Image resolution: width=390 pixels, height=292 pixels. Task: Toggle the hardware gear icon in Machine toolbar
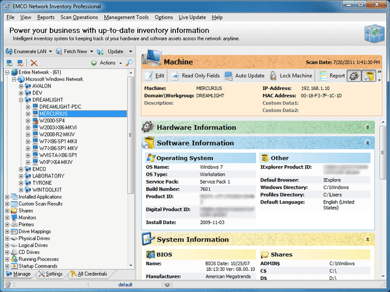click(x=354, y=76)
